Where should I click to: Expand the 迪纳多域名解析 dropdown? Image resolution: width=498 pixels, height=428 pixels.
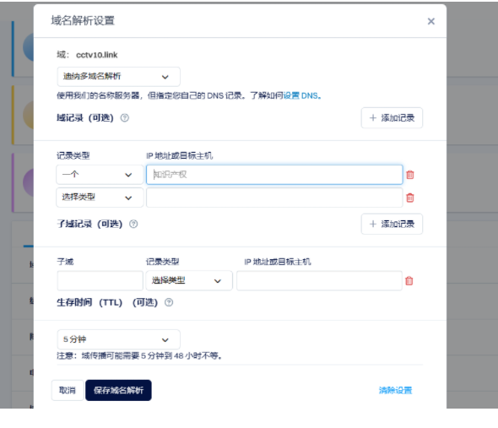118,77
